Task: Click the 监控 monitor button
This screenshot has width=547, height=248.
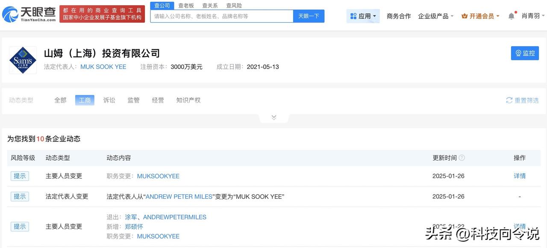Action: tap(525, 53)
